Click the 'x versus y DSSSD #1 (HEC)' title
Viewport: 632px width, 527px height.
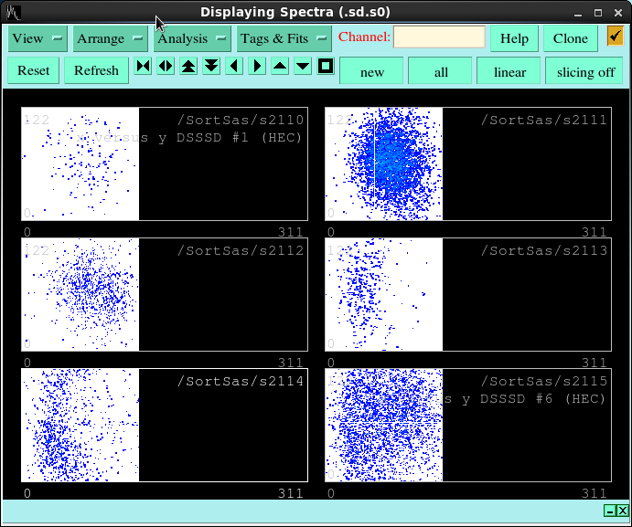pyautogui.click(x=189, y=138)
